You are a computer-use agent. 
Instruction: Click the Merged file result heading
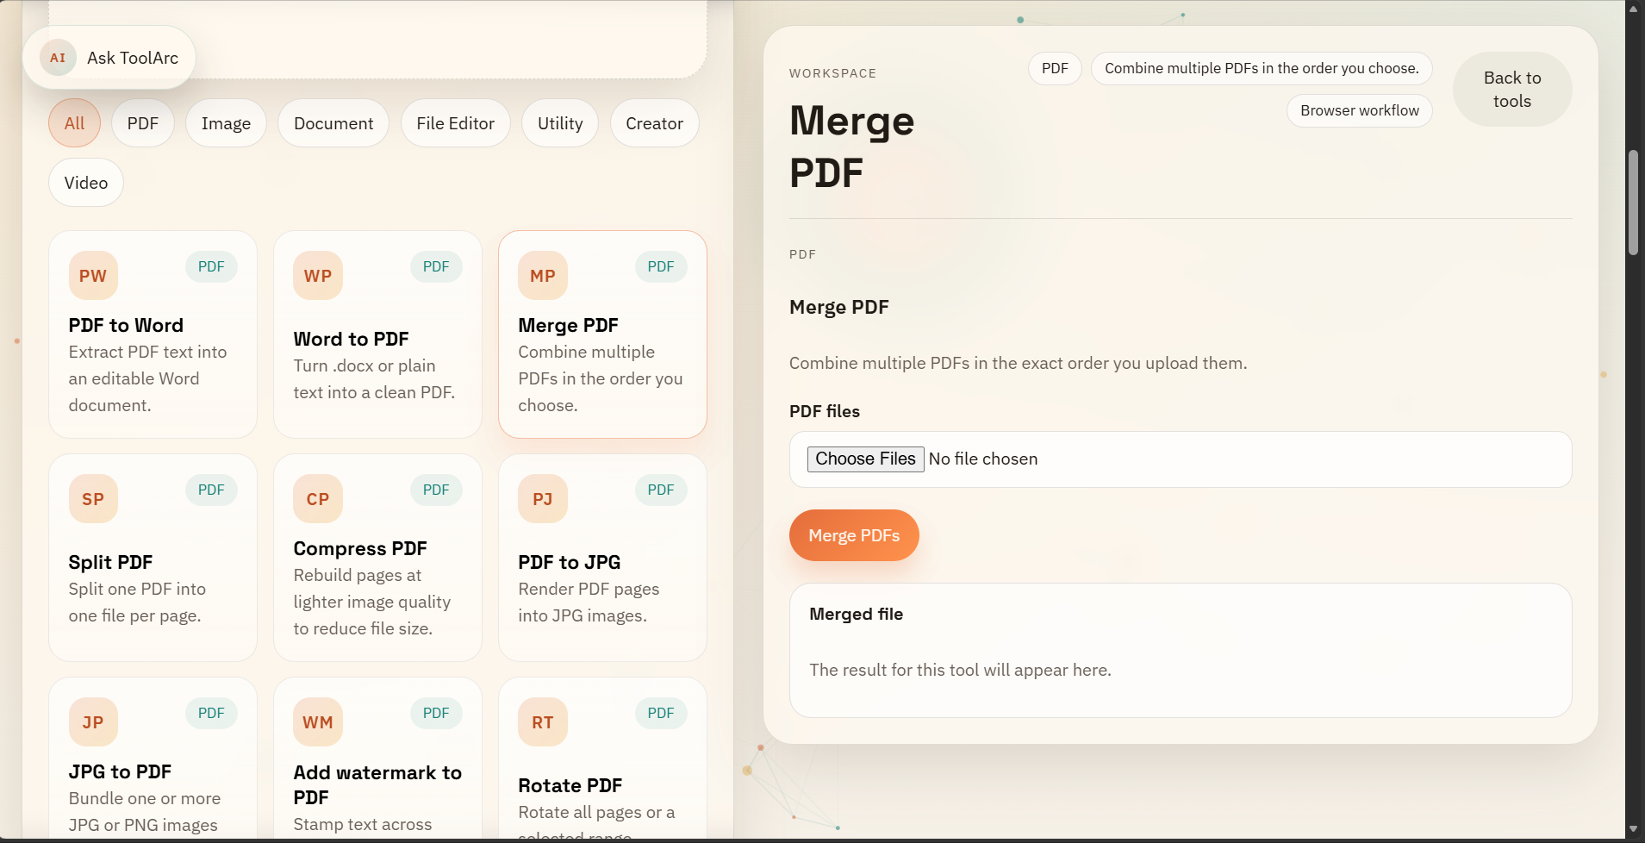[856, 614]
